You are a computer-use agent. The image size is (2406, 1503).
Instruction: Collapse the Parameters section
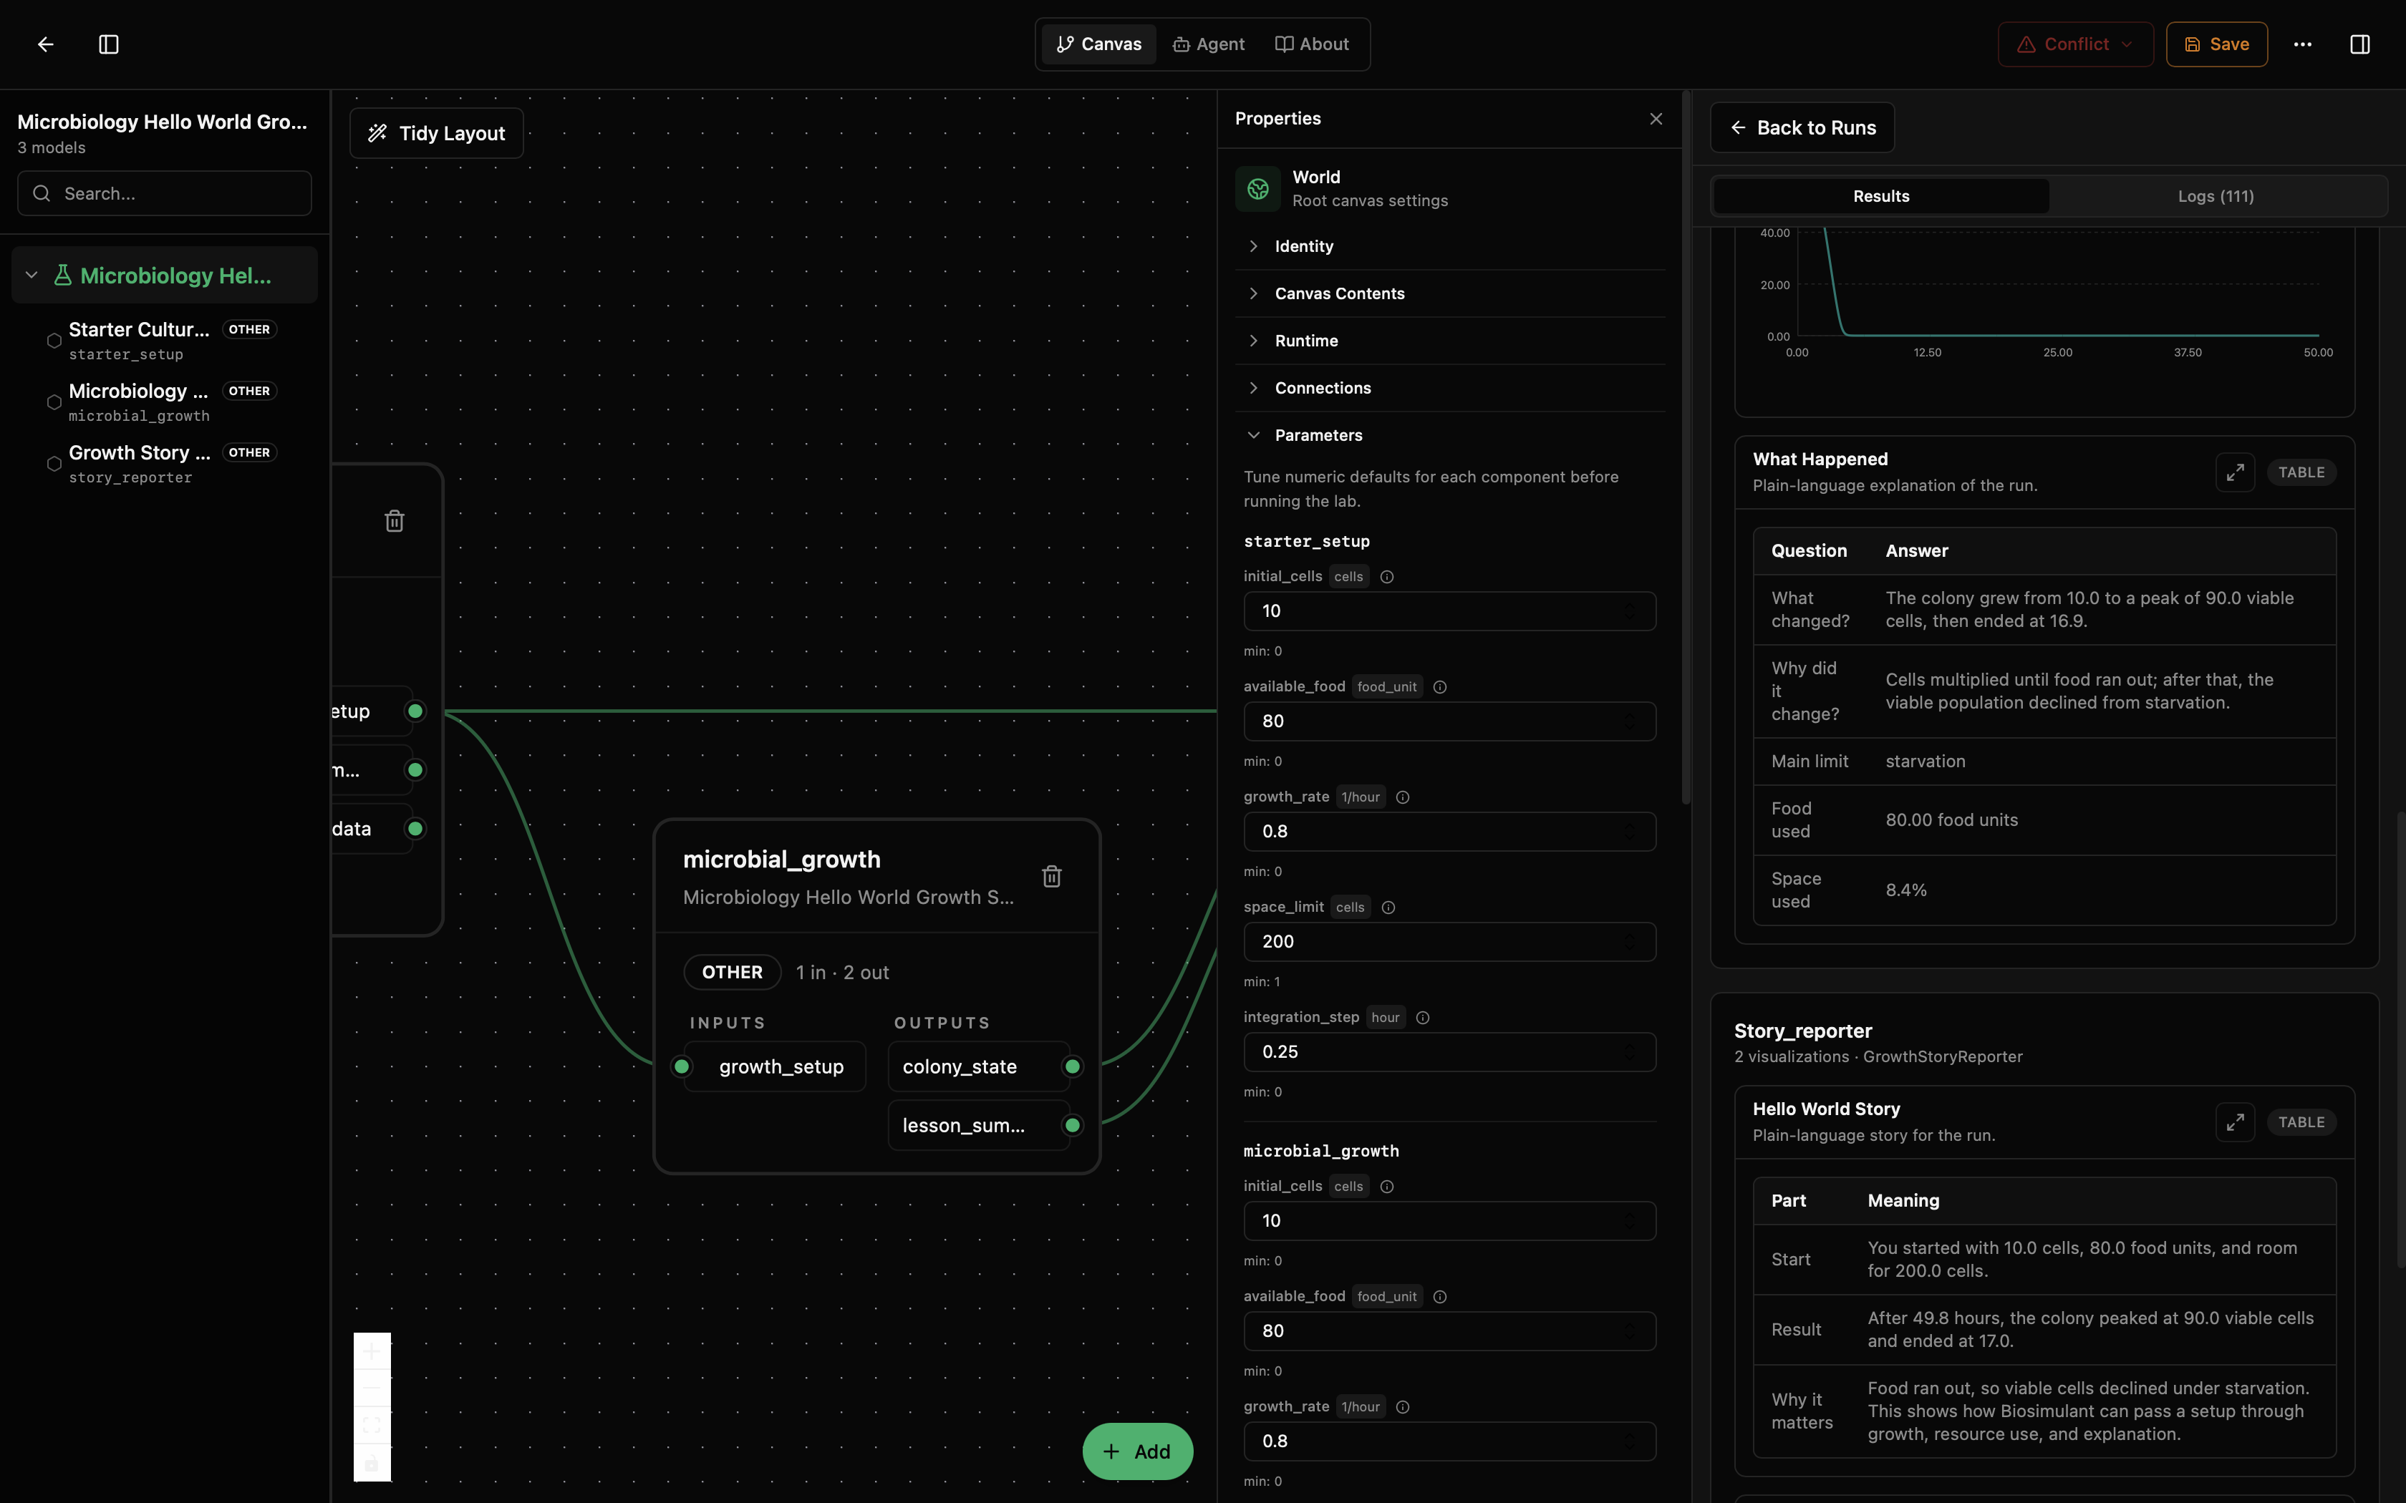(x=1449, y=435)
